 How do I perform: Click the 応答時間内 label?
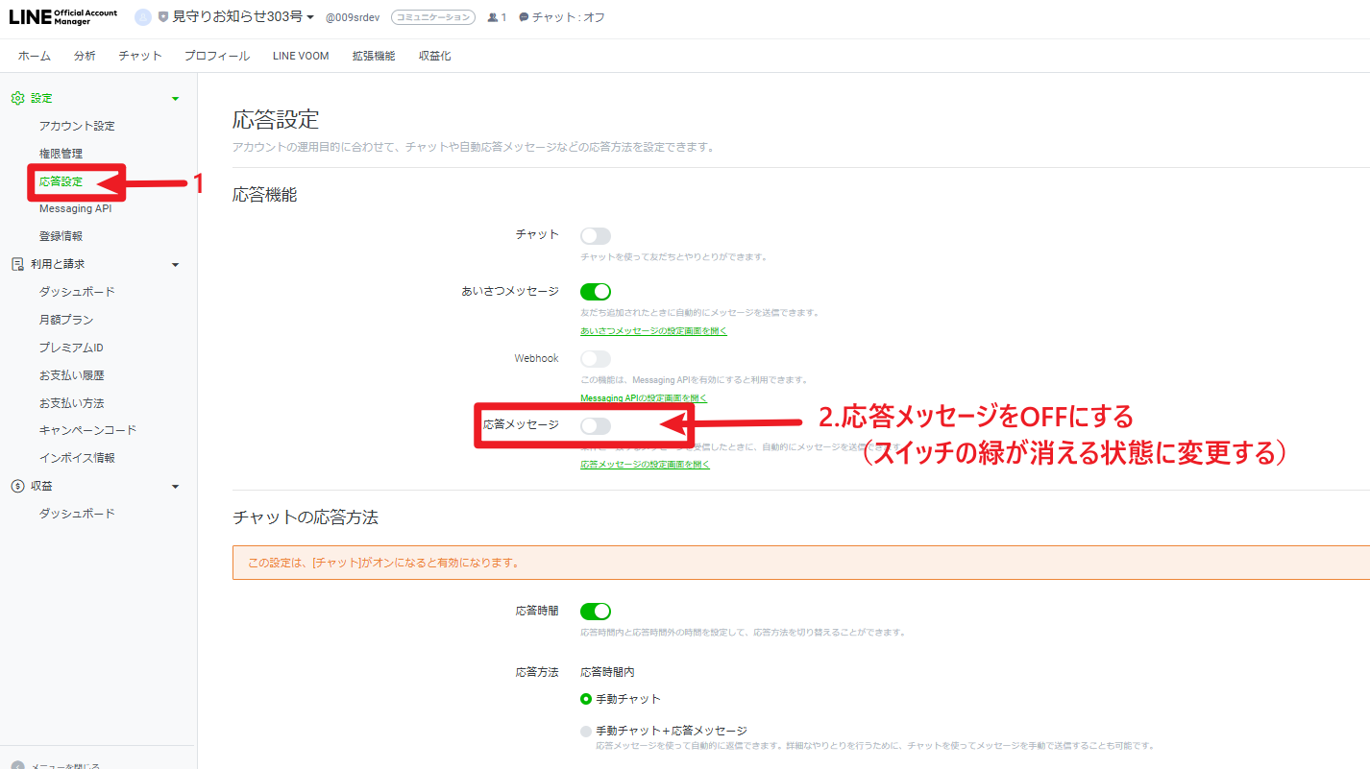pyautogui.click(x=607, y=672)
